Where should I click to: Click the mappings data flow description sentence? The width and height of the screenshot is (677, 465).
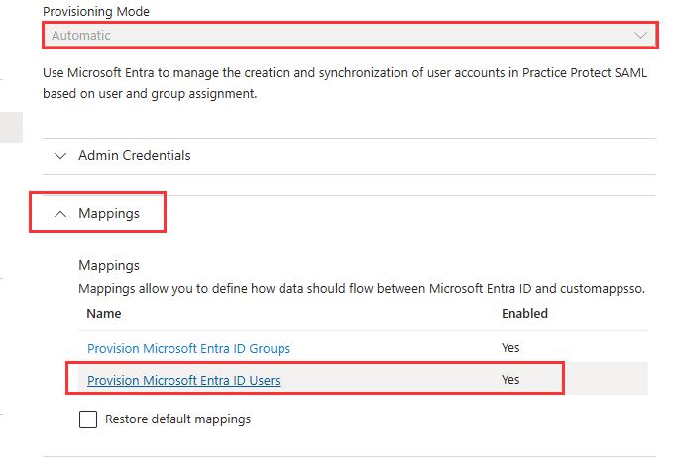362,288
